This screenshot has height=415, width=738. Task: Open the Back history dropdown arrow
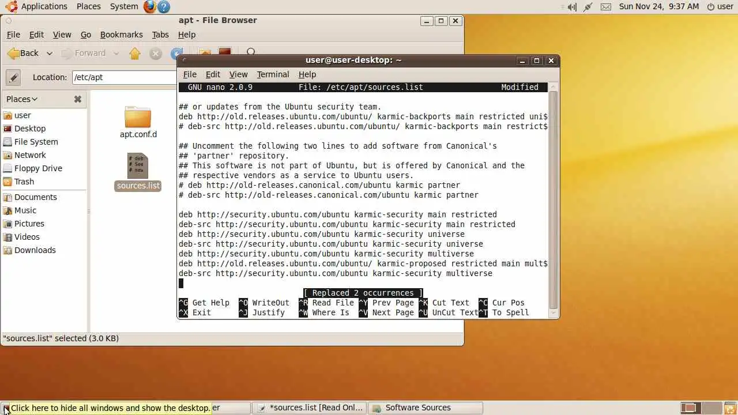coord(50,54)
